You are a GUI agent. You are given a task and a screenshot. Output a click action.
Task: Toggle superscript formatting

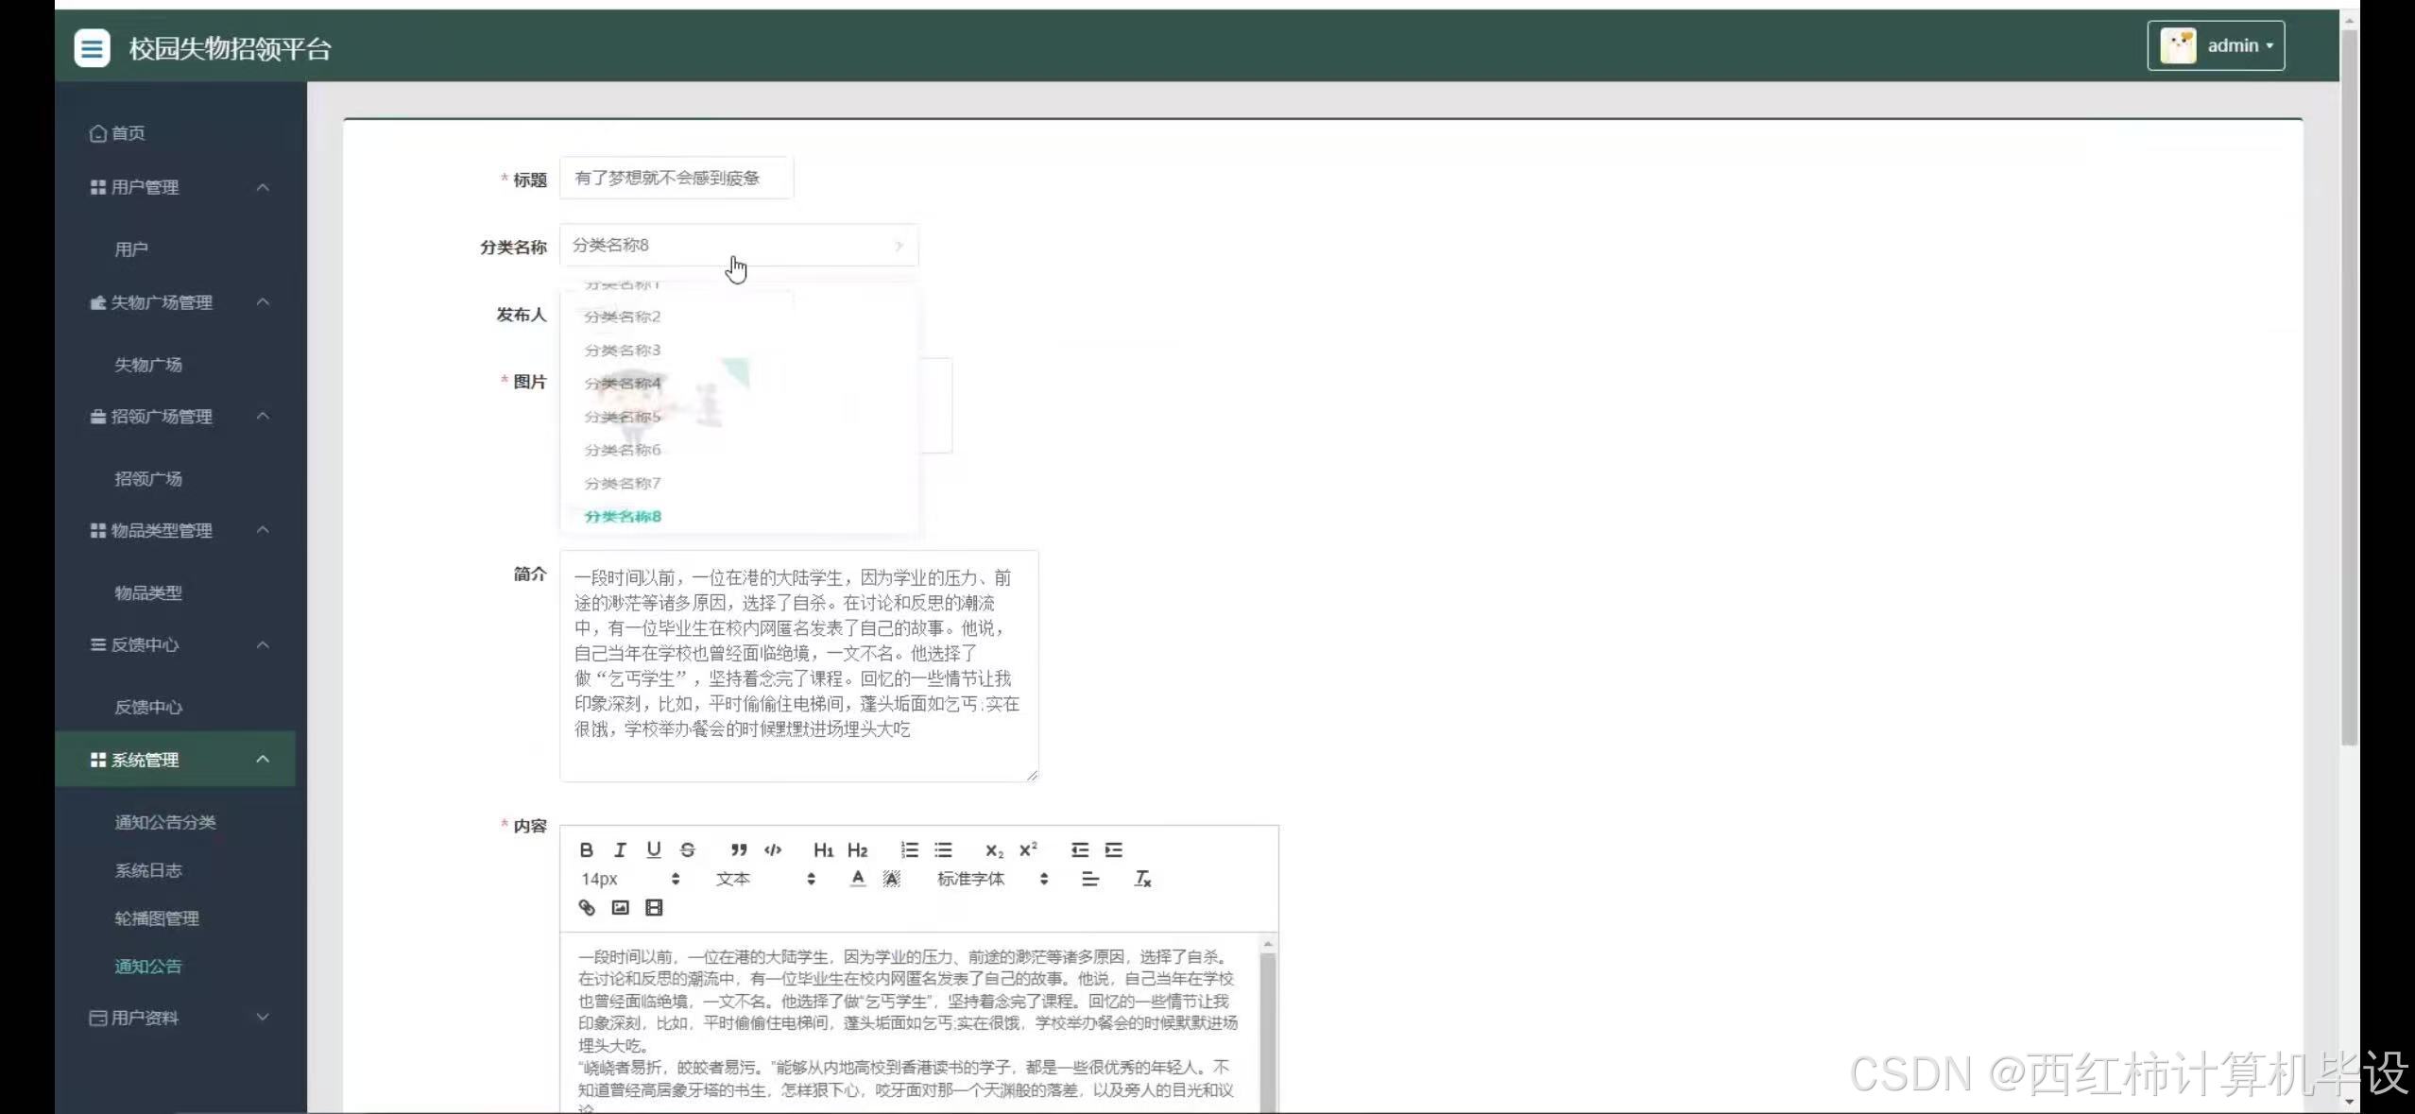click(1028, 849)
